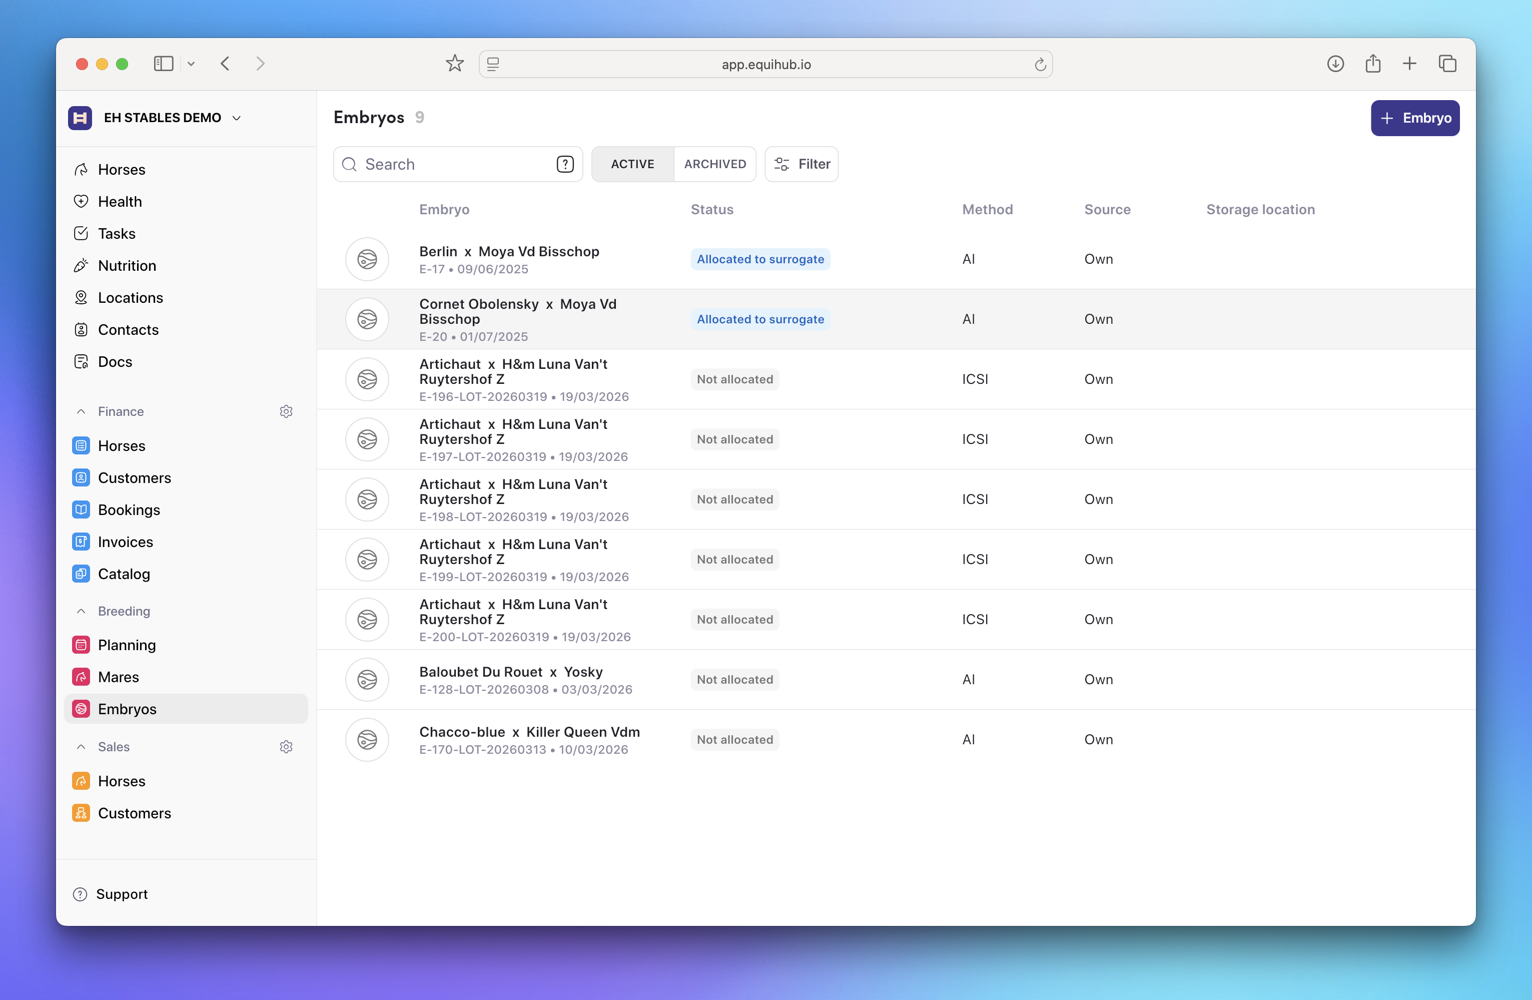
Task: Click the add Embryo button
Action: 1415,118
